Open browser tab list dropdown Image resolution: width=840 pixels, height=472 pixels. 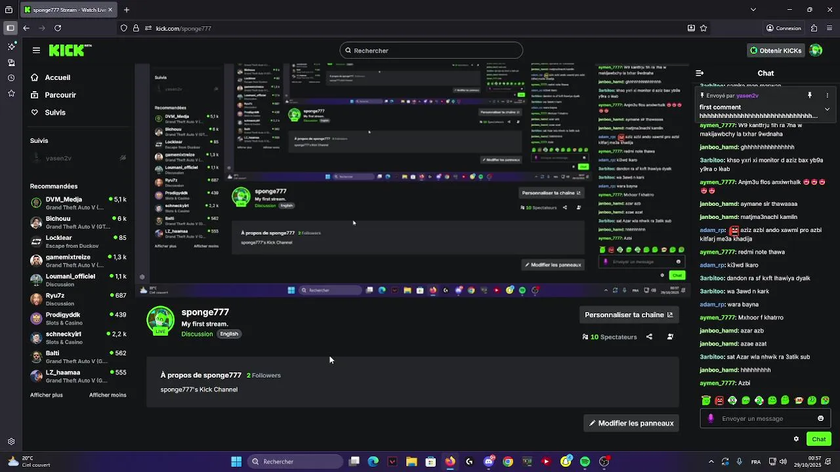[753, 10]
